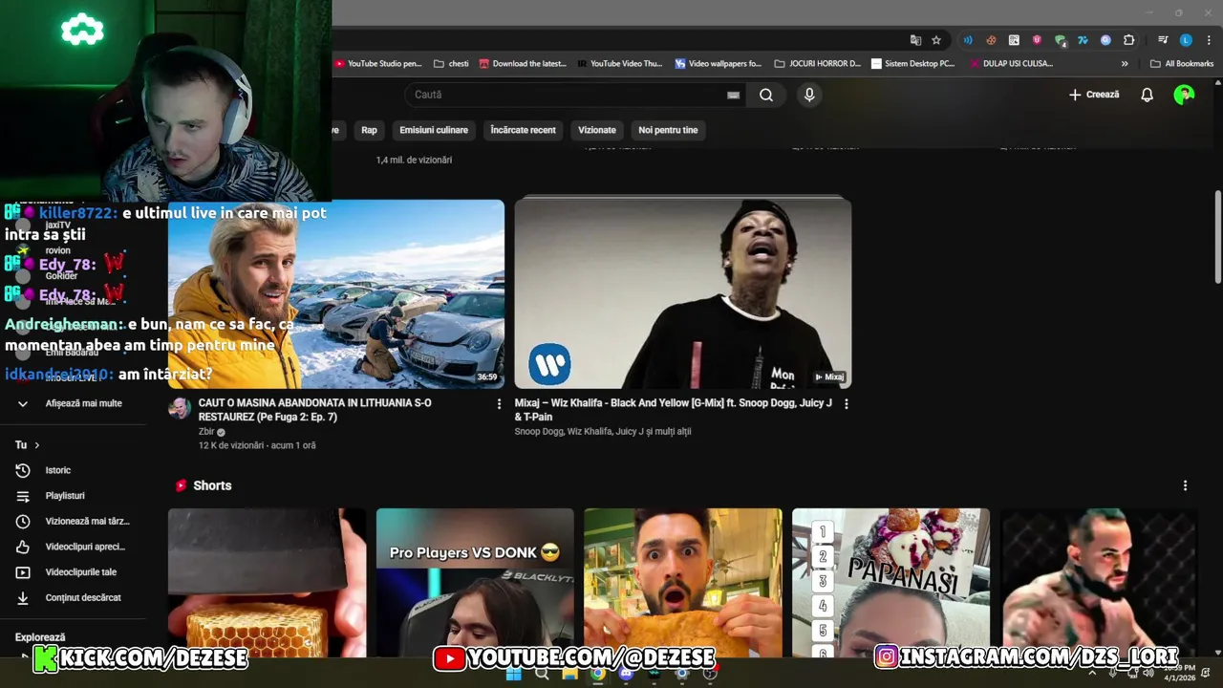Open the magnifier search extension icon
Screen dimensions: 1223x688
pyautogui.click(x=1105, y=40)
